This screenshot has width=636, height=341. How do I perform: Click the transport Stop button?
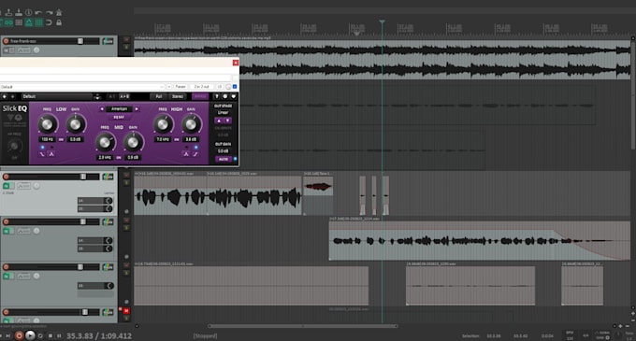pos(50,335)
